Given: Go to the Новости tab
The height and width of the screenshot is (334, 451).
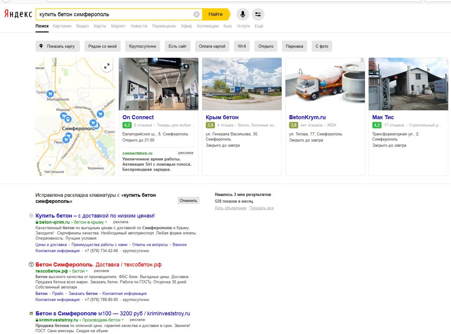Looking at the screenshot, I should (139, 26).
